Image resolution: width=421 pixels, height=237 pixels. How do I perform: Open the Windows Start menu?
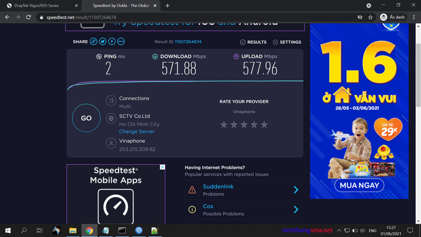(8, 230)
